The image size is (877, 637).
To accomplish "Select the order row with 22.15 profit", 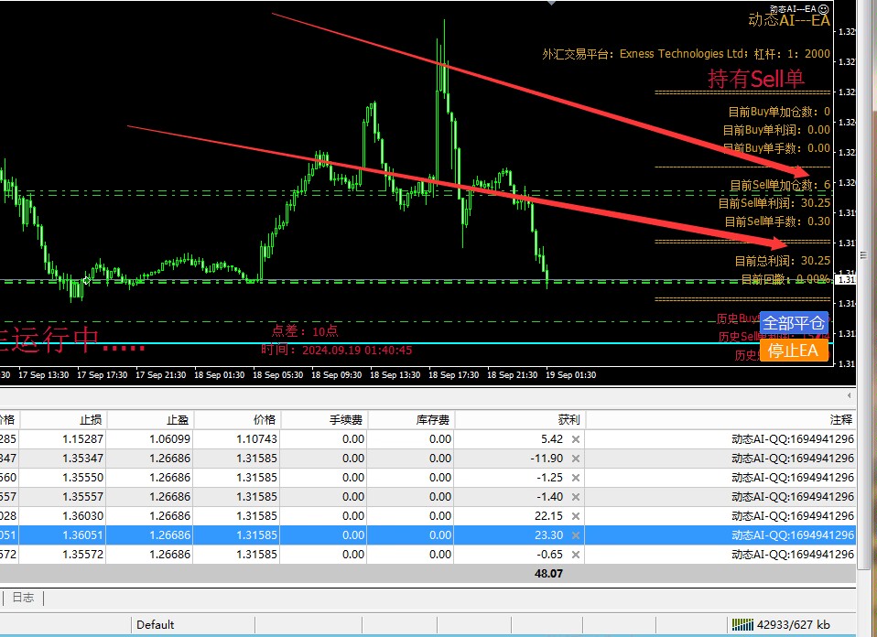I will (366, 516).
